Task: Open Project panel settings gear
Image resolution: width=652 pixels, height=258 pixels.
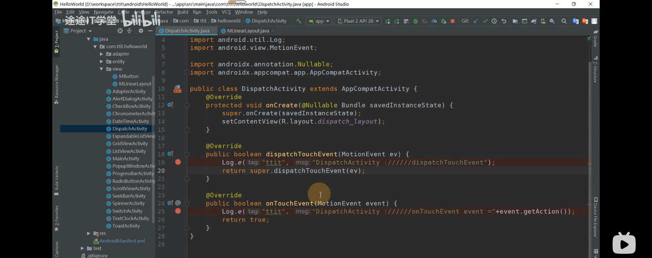Action: 141,31
